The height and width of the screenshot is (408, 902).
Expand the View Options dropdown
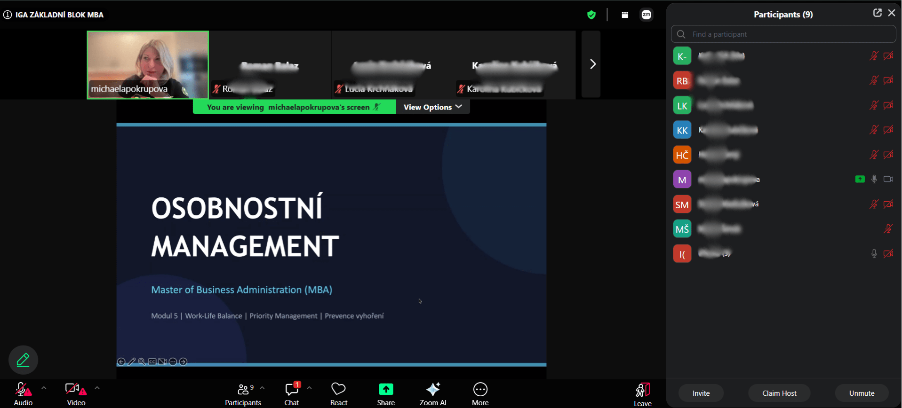point(433,107)
